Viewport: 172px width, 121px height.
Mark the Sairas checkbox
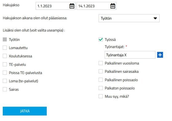pyautogui.click(x=5, y=89)
